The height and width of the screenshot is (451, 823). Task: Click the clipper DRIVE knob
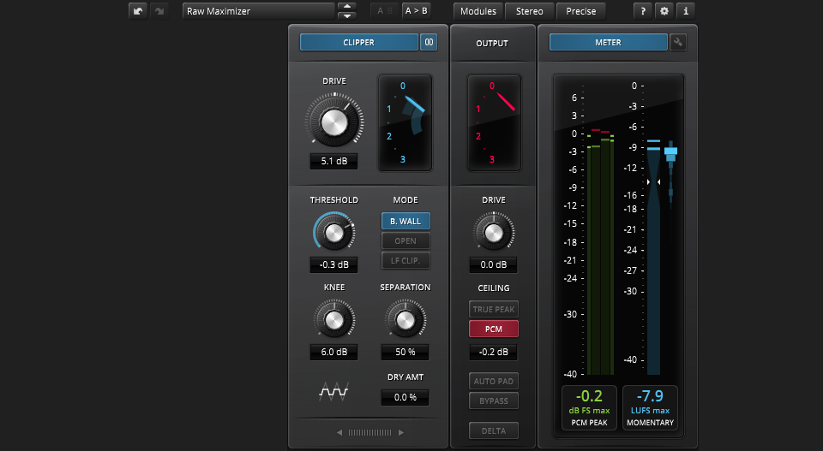[334, 121]
